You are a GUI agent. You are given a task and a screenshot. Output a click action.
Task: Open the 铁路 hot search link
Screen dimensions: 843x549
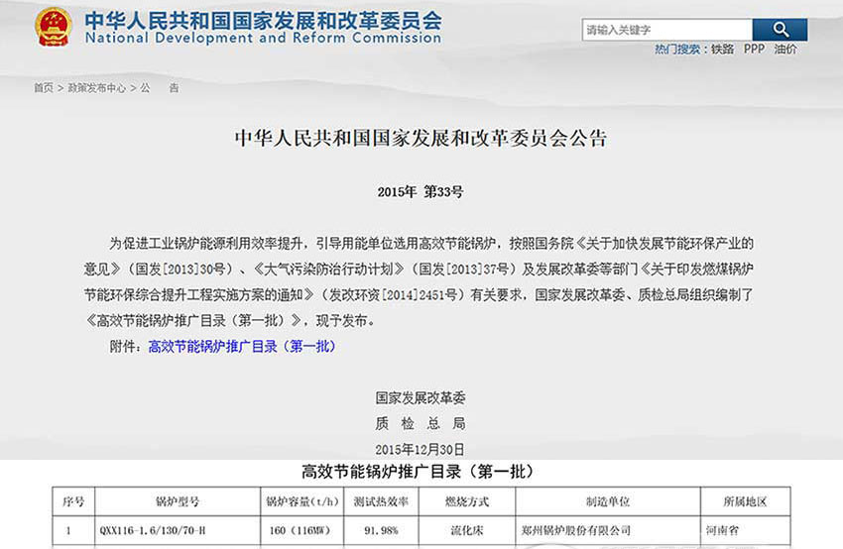tap(722, 49)
